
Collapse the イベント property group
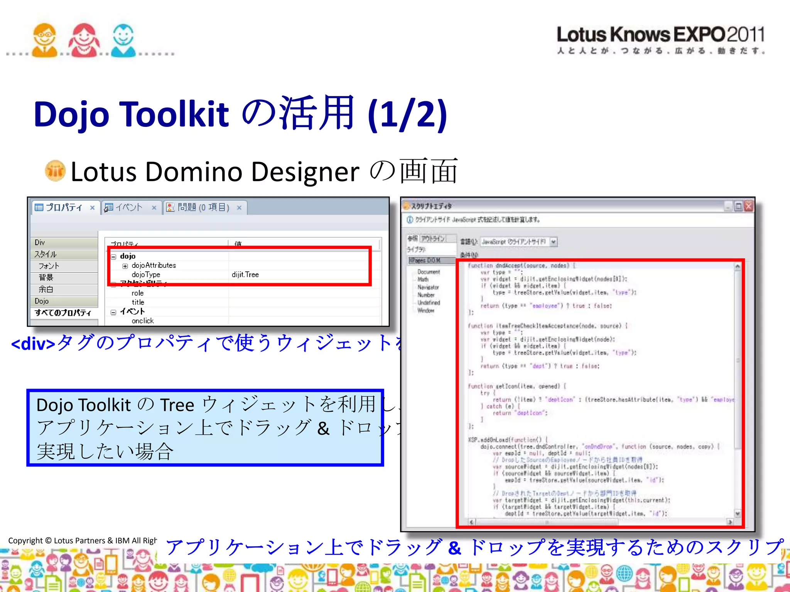coord(114,312)
